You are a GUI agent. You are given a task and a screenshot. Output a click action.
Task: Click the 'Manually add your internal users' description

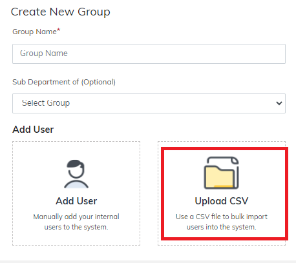coord(76,222)
